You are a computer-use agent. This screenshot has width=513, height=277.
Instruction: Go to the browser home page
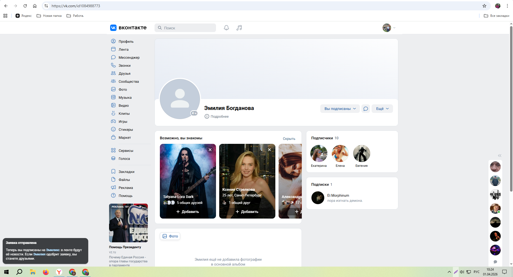[35, 6]
